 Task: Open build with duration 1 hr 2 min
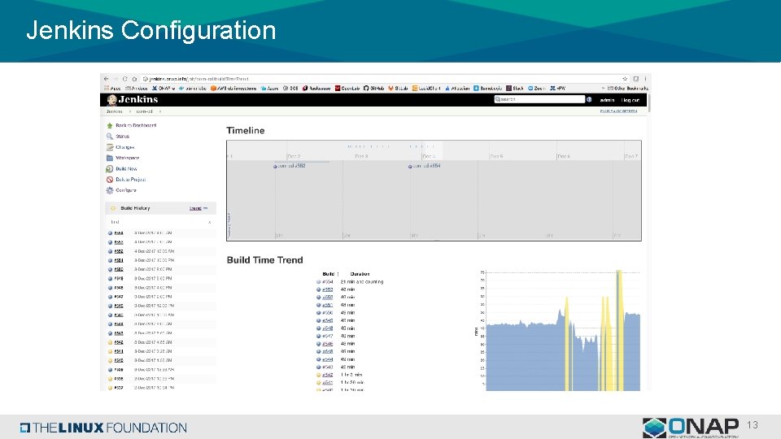[x=327, y=375]
